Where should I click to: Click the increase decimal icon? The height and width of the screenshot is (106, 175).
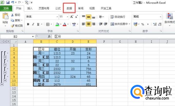point(155,24)
